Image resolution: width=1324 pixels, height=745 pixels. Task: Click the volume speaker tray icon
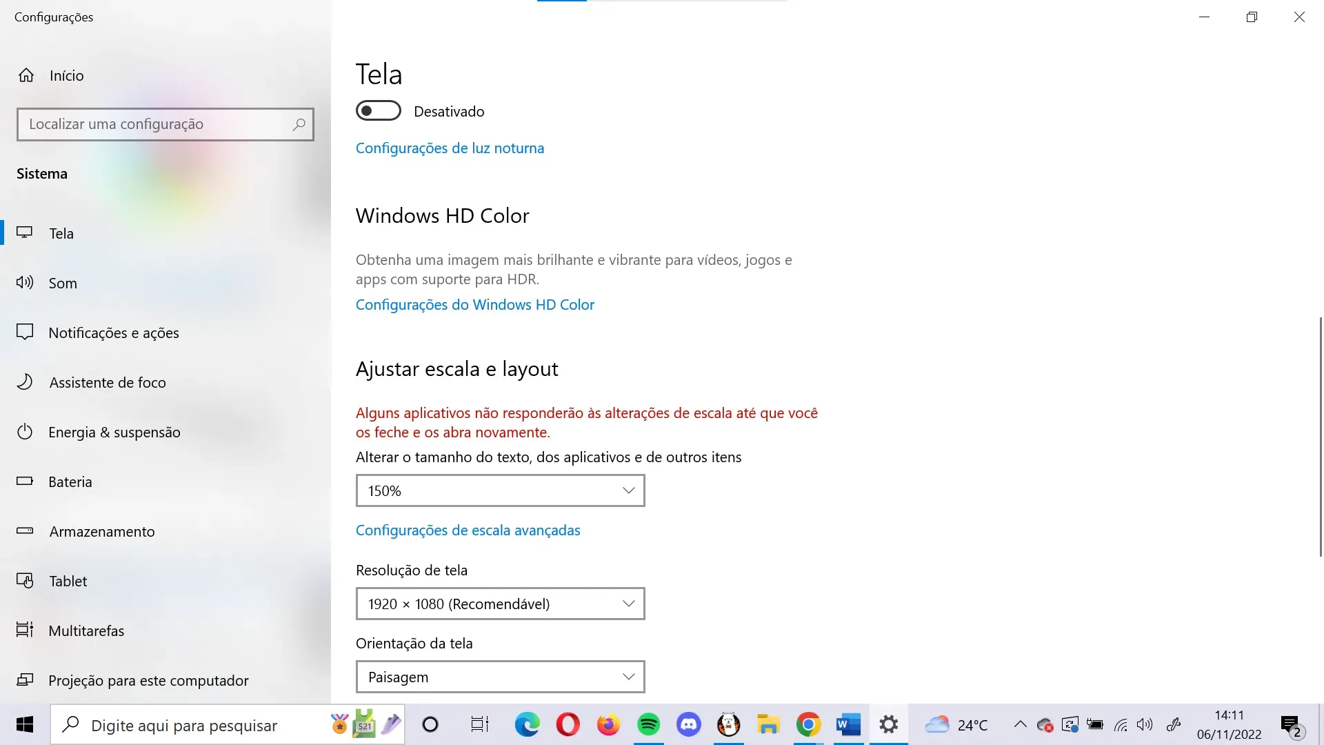(x=1145, y=725)
